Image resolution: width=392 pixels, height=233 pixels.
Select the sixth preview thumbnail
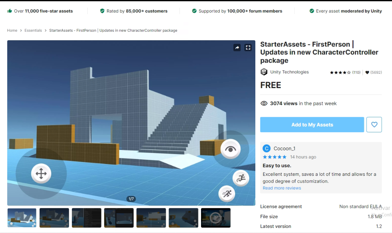tap(183, 218)
